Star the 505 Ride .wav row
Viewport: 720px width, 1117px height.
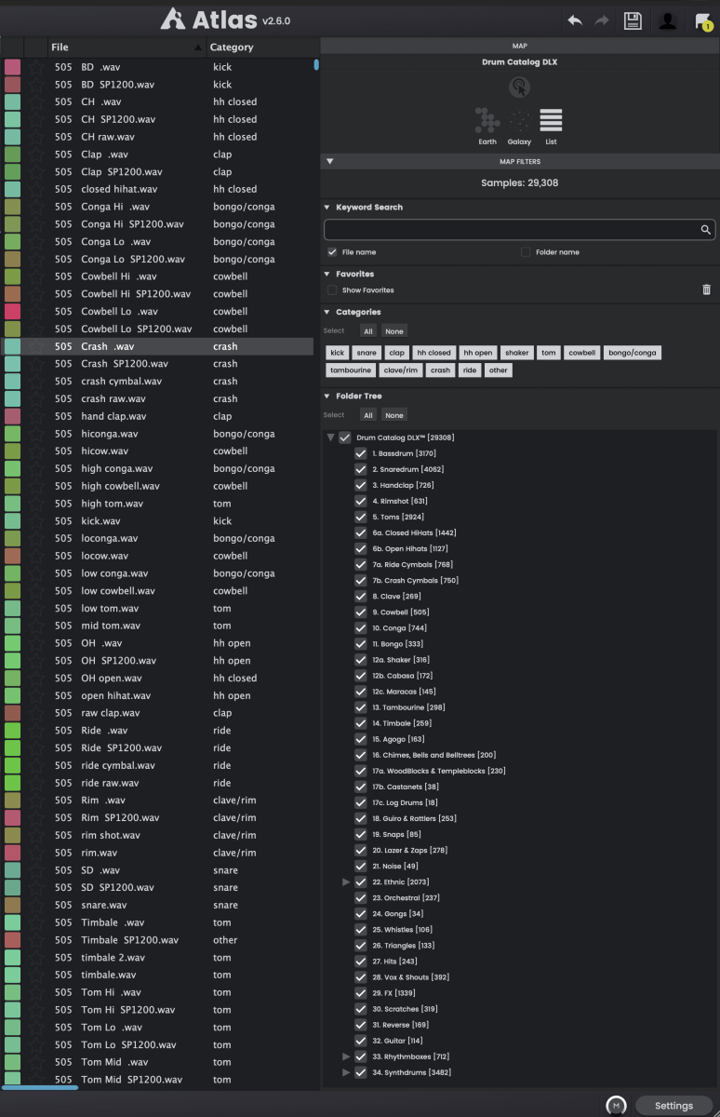pyautogui.click(x=35, y=731)
